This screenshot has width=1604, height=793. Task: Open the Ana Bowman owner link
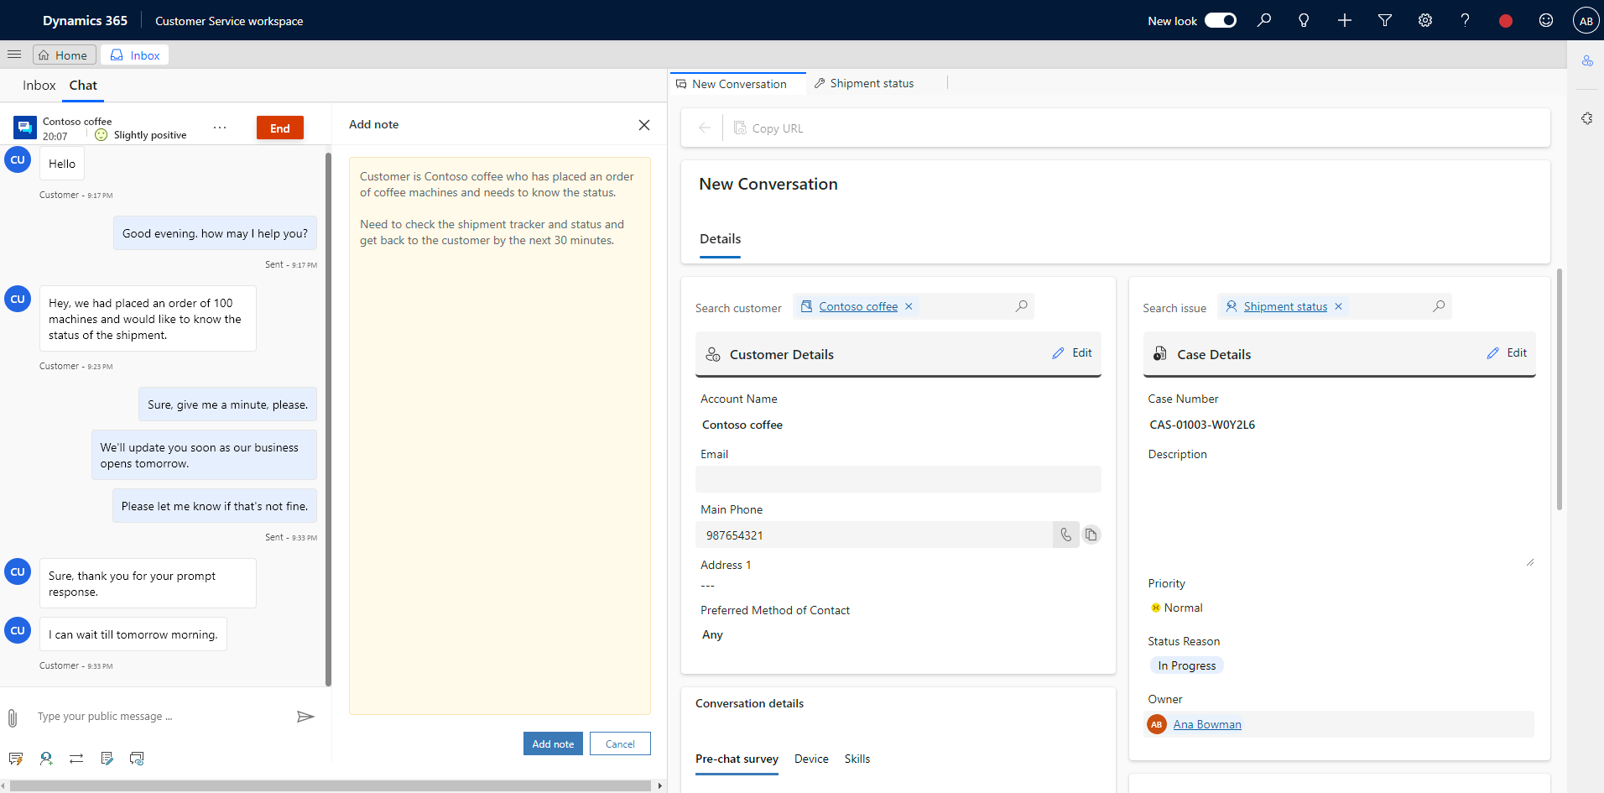1206,725
